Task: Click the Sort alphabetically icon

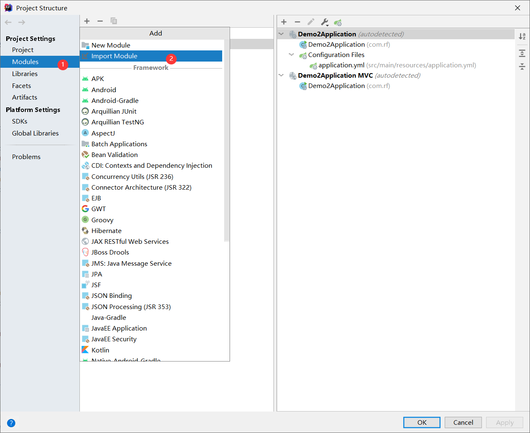Action: (522, 36)
